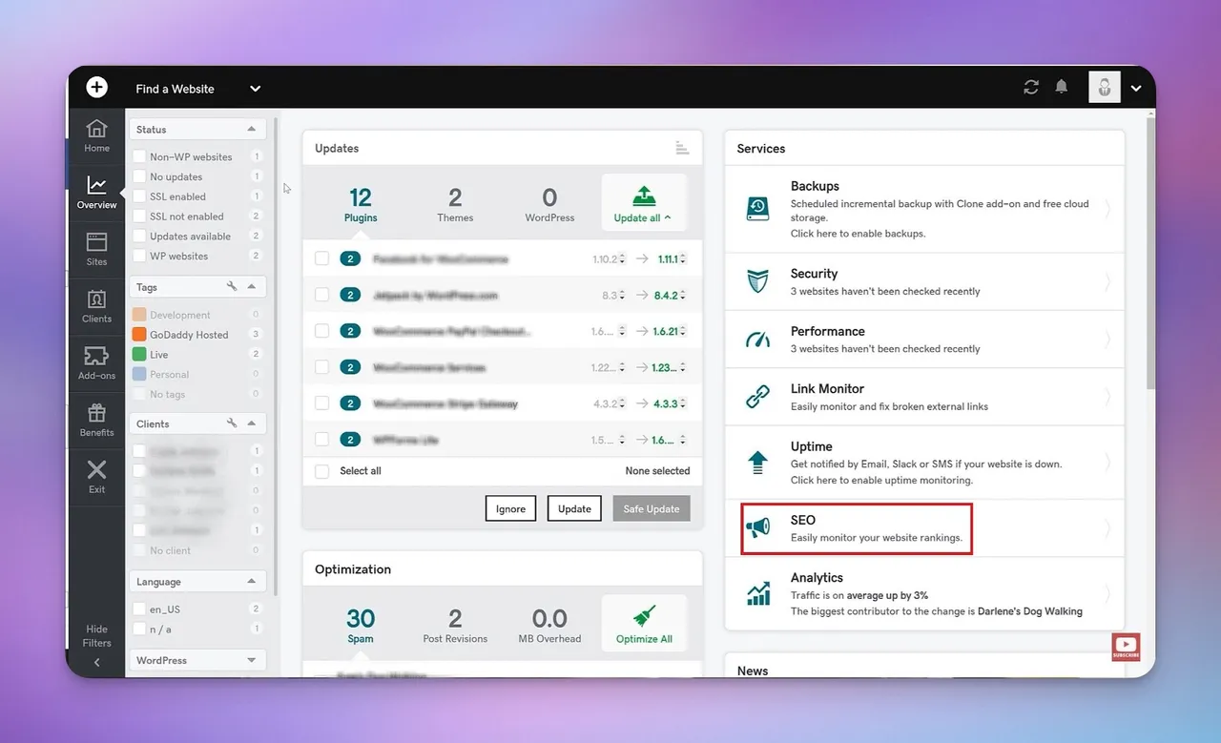Click the user avatar thumbnail
This screenshot has height=743, width=1221.
(x=1105, y=88)
